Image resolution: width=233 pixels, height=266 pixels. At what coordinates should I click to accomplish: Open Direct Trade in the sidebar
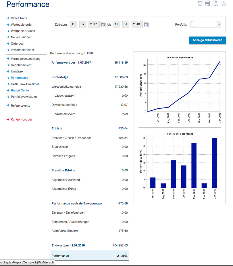pyautogui.click(x=19, y=18)
